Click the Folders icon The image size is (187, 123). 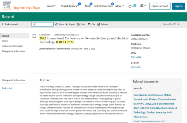[x=99, y=24]
